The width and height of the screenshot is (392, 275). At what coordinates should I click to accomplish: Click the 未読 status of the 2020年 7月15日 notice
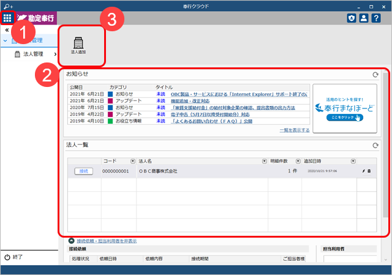click(161, 108)
